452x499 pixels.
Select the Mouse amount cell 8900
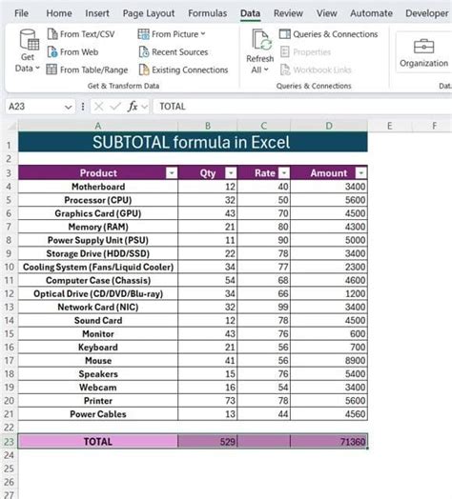[329, 360]
